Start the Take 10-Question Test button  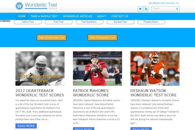pyautogui.click(x=102, y=37)
